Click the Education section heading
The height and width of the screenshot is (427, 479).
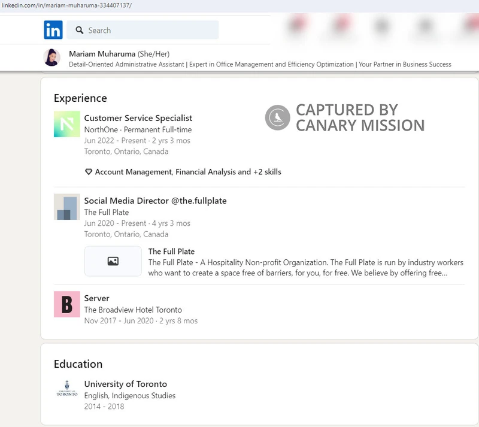[78, 364]
